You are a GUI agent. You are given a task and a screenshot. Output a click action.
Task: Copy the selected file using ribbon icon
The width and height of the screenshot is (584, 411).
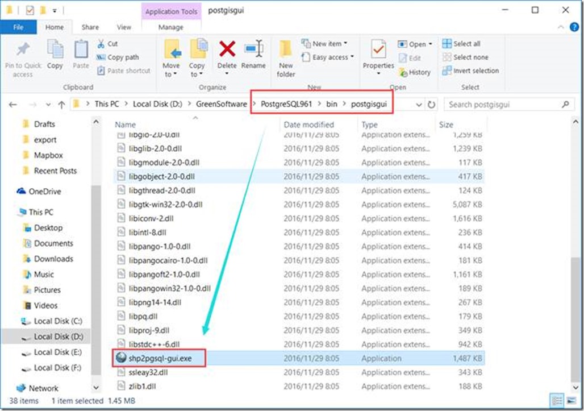55,56
